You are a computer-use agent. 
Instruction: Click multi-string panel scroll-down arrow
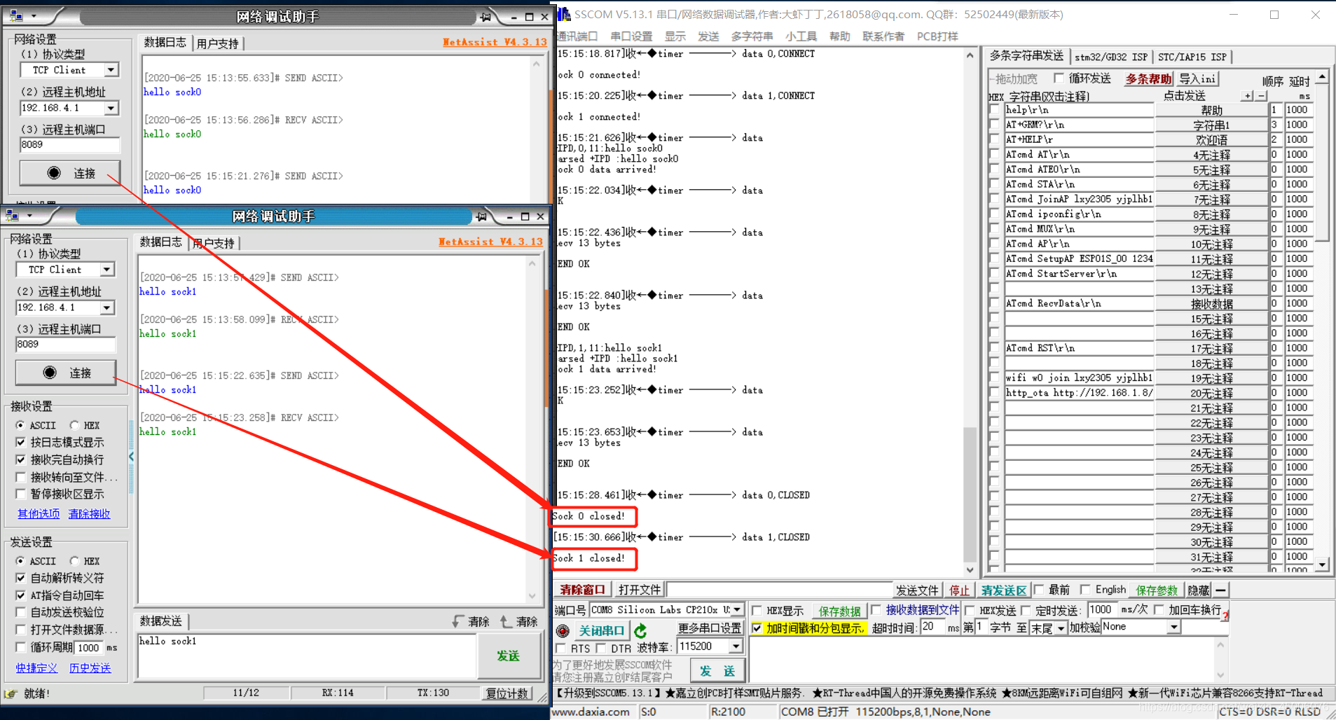tap(1322, 565)
